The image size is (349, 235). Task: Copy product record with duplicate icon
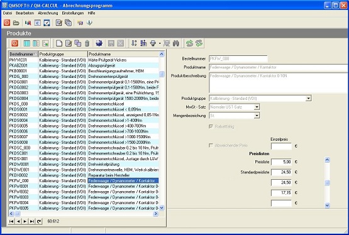tap(78, 43)
